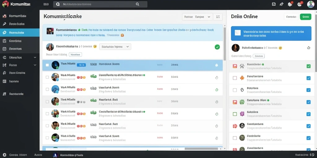The height and width of the screenshot is (158, 317).
Task: Click the lowest sidebar item icon
Action: (x=5, y=94)
